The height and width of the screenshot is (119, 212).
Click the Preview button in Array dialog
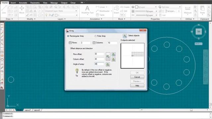point(137,81)
